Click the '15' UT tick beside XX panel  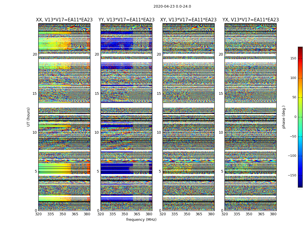click(x=35, y=94)
